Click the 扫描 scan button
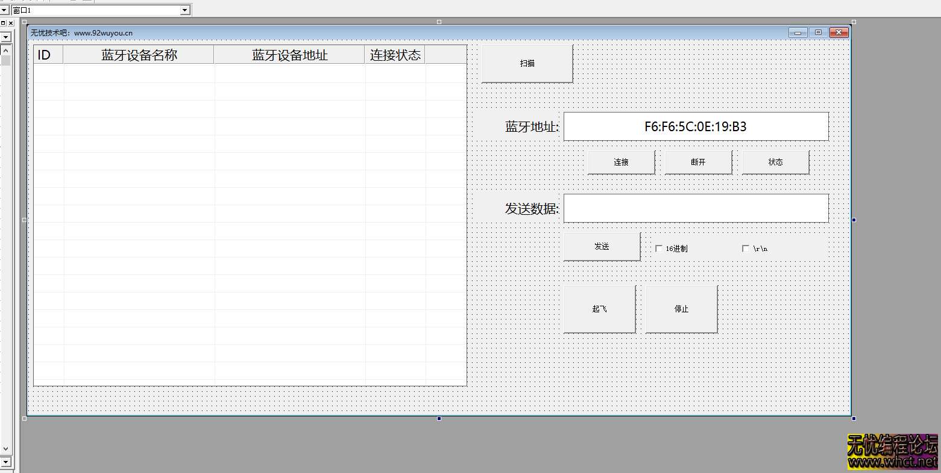 [x=526, y=63]
